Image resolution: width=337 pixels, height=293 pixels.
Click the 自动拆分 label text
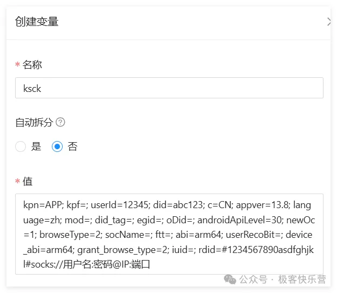coord(34,122)
